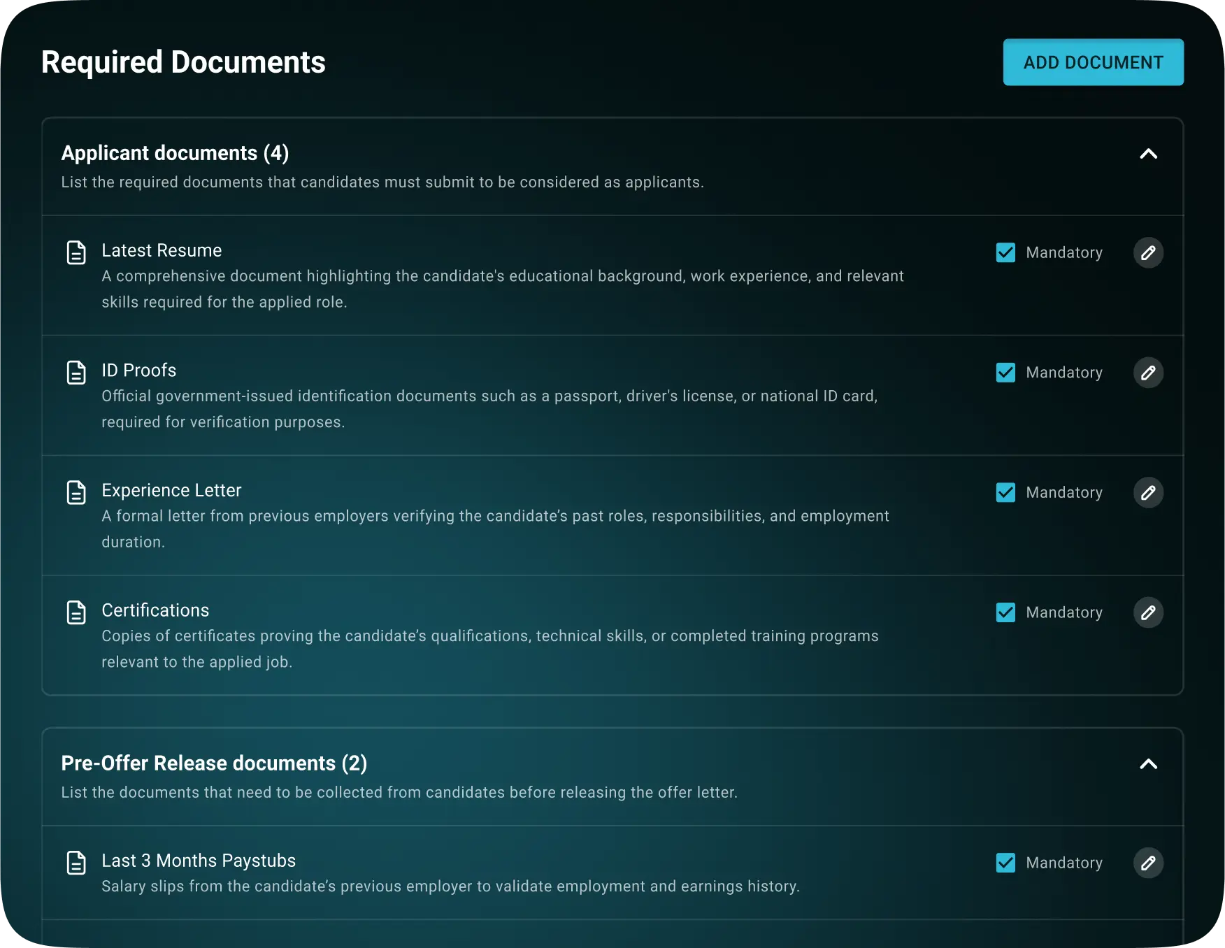Toggle the Mandatory checkbox for Experience Letter
This screenshot has width=1225, height=948.
[1006, 492]
